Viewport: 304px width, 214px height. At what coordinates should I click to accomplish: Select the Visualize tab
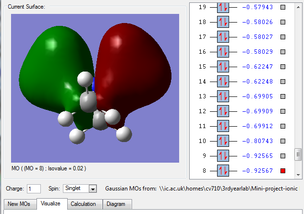tap(52, 204)
